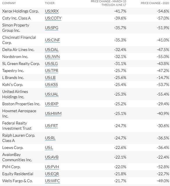Follow the US:DAL ticker link
The height and width of the screenshot is (186, 170).
click(x=52, y=50)
